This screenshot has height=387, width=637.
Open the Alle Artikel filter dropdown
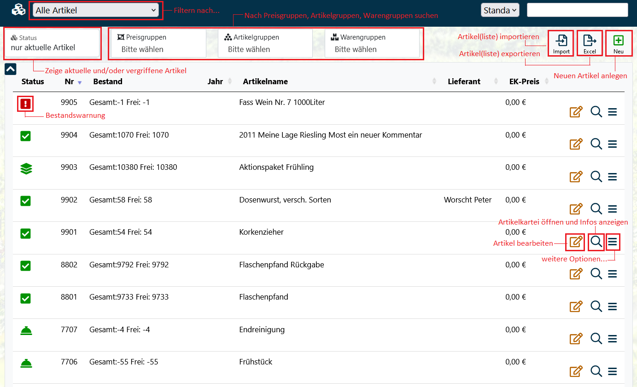[96, 10]
